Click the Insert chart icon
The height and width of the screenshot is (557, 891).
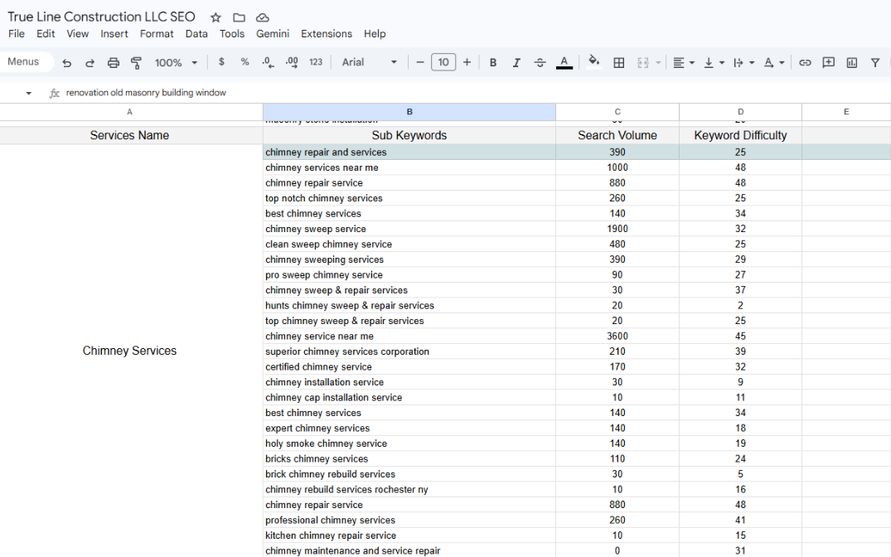point(851,63)
